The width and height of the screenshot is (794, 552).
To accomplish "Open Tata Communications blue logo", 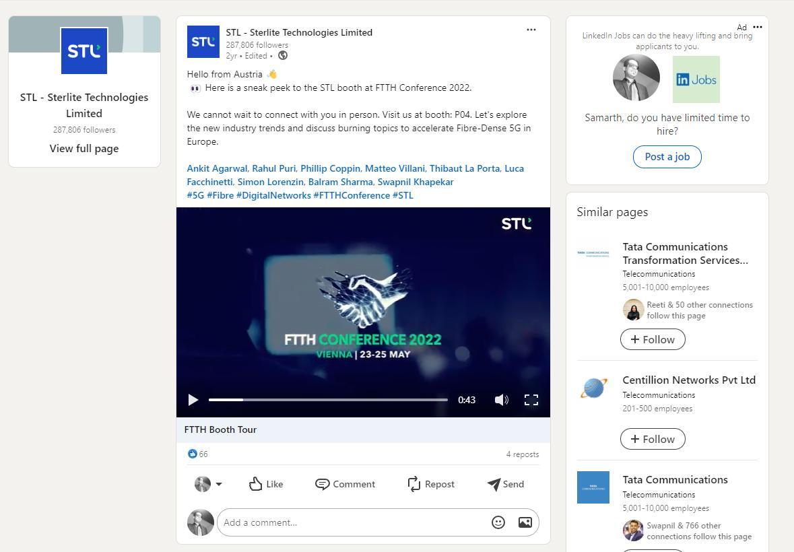I will pyautogui.click(x=593, y=487).
